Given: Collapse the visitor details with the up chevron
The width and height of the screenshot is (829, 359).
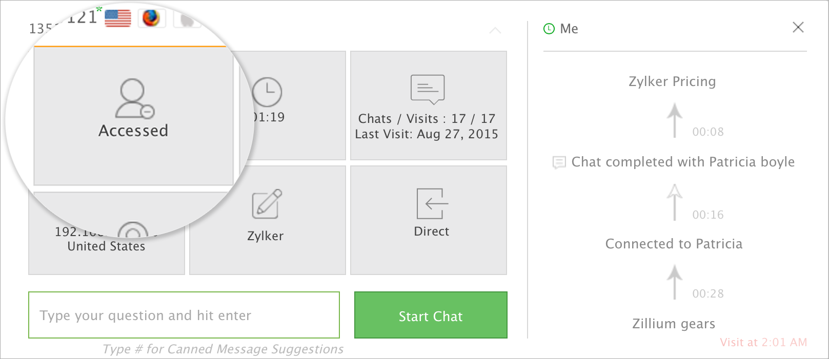Looking at the screenshot, I should (x=495, y=31).
